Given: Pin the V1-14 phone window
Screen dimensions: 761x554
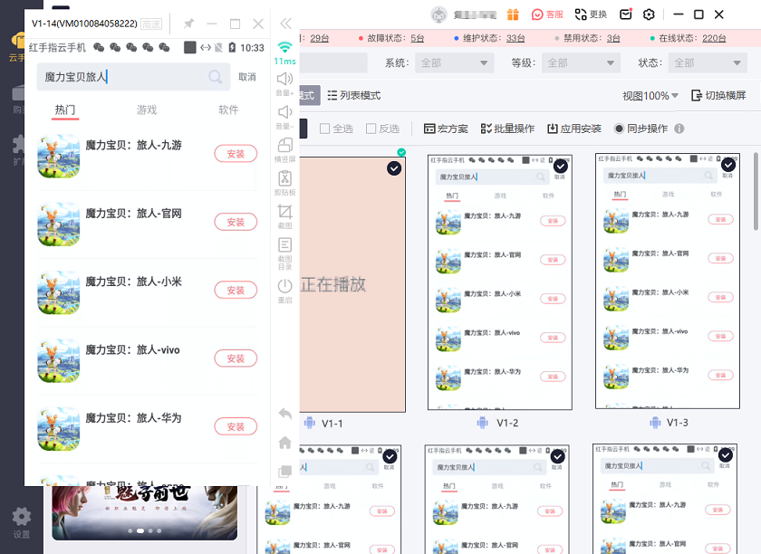Looking at the screenshot, I should click(188, 24).
